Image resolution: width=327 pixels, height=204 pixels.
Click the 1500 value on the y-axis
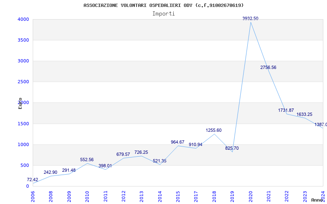coord(23,124)
